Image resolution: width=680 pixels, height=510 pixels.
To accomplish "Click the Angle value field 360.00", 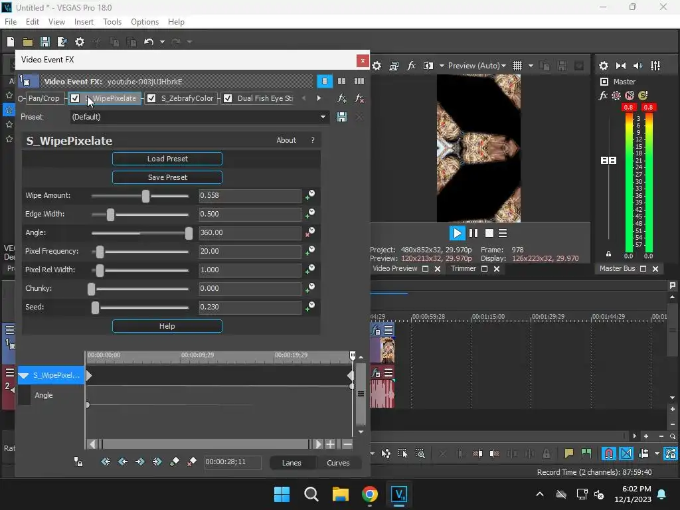I will click(x=250, y=232).
